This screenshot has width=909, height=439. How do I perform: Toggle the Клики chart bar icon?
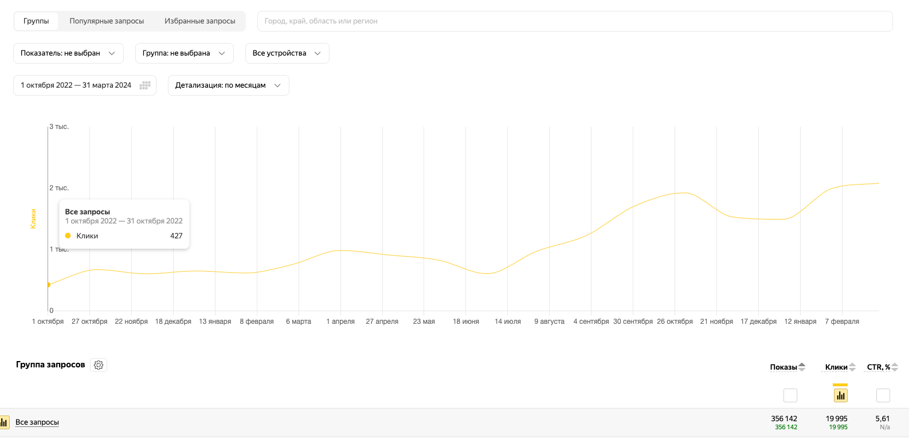840,395
